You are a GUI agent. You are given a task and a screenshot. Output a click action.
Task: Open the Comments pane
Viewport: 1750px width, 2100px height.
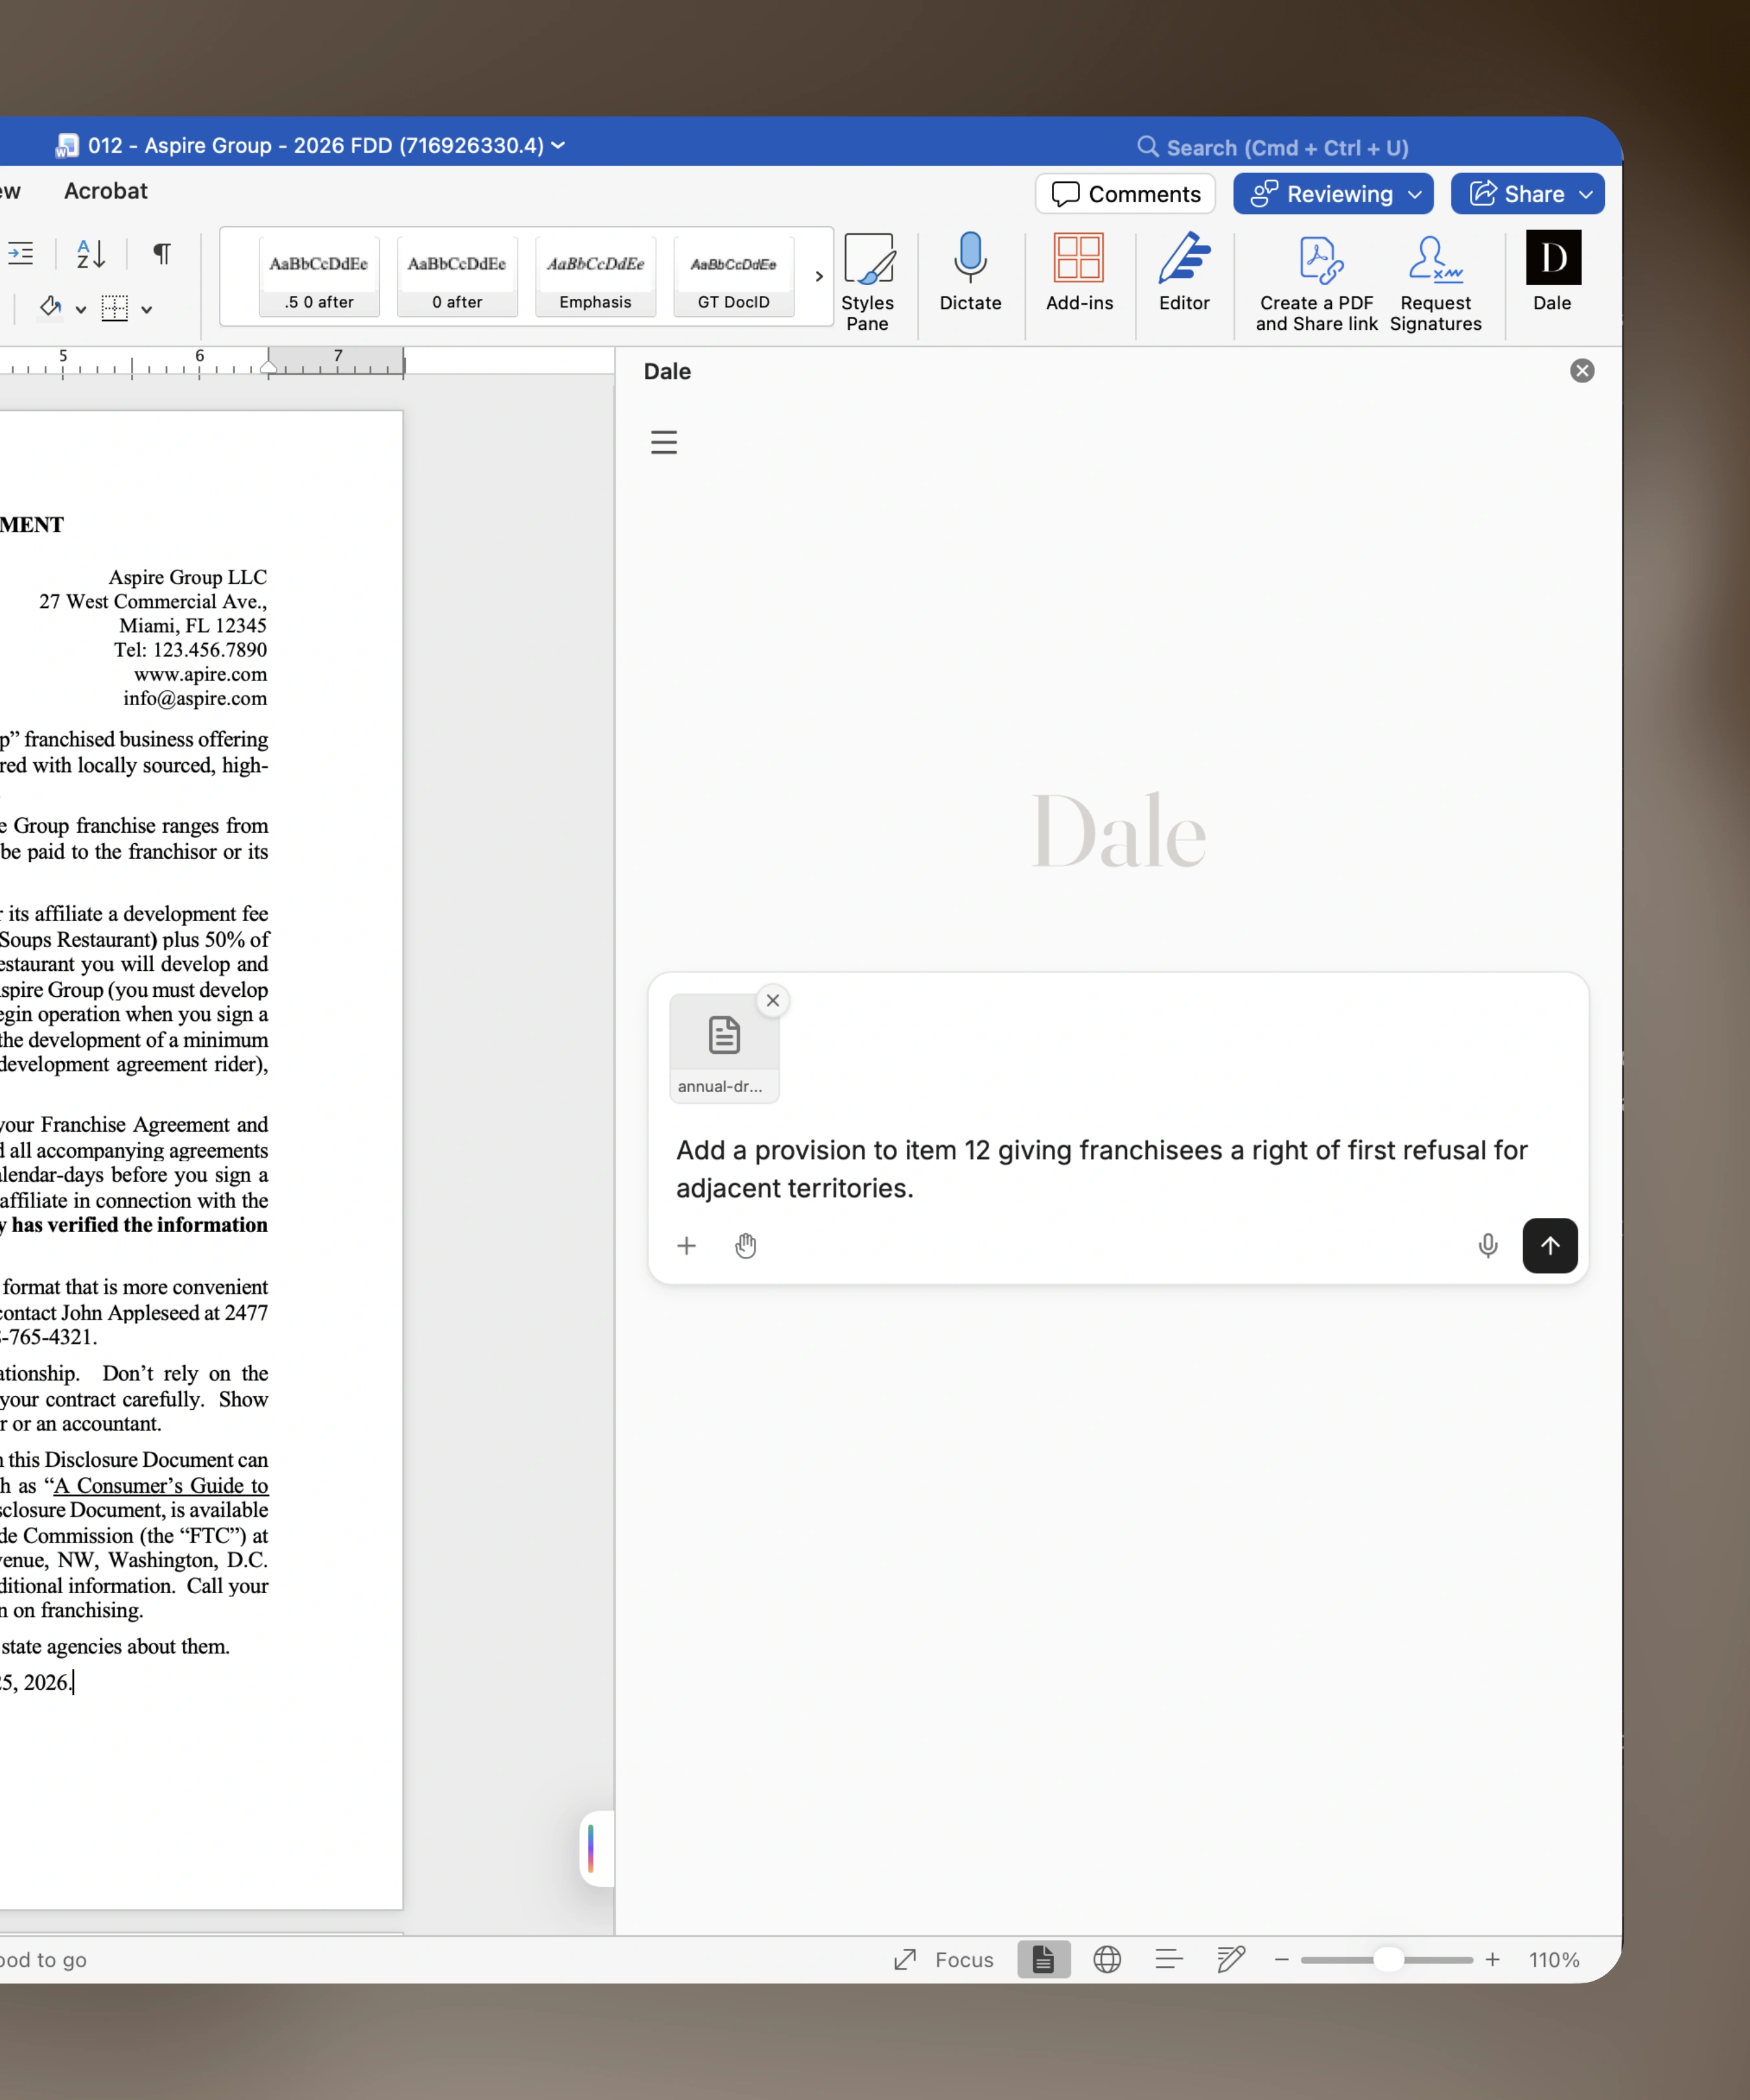[1125, 194]
